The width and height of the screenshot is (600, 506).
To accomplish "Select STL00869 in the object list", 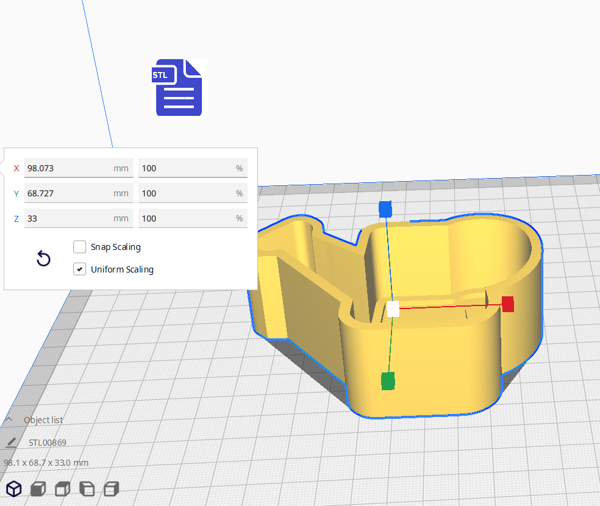I will [48, 442].
